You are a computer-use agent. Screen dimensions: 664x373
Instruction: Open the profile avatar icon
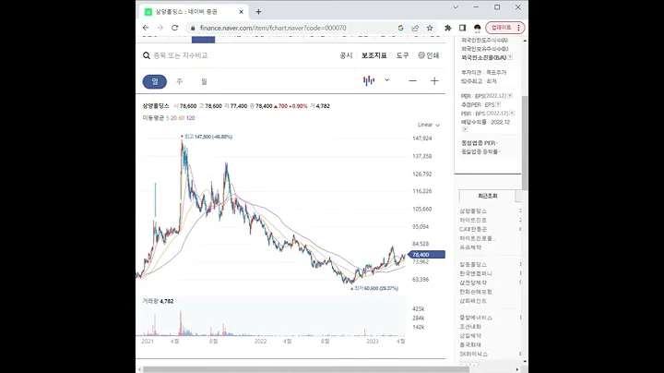pyautogui.click(x=478, y=28)
